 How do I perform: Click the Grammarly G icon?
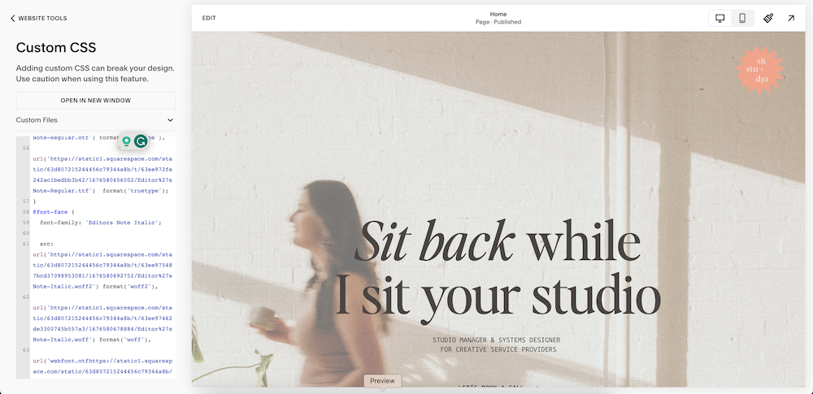pyautogui.click(x=140, y=141)
